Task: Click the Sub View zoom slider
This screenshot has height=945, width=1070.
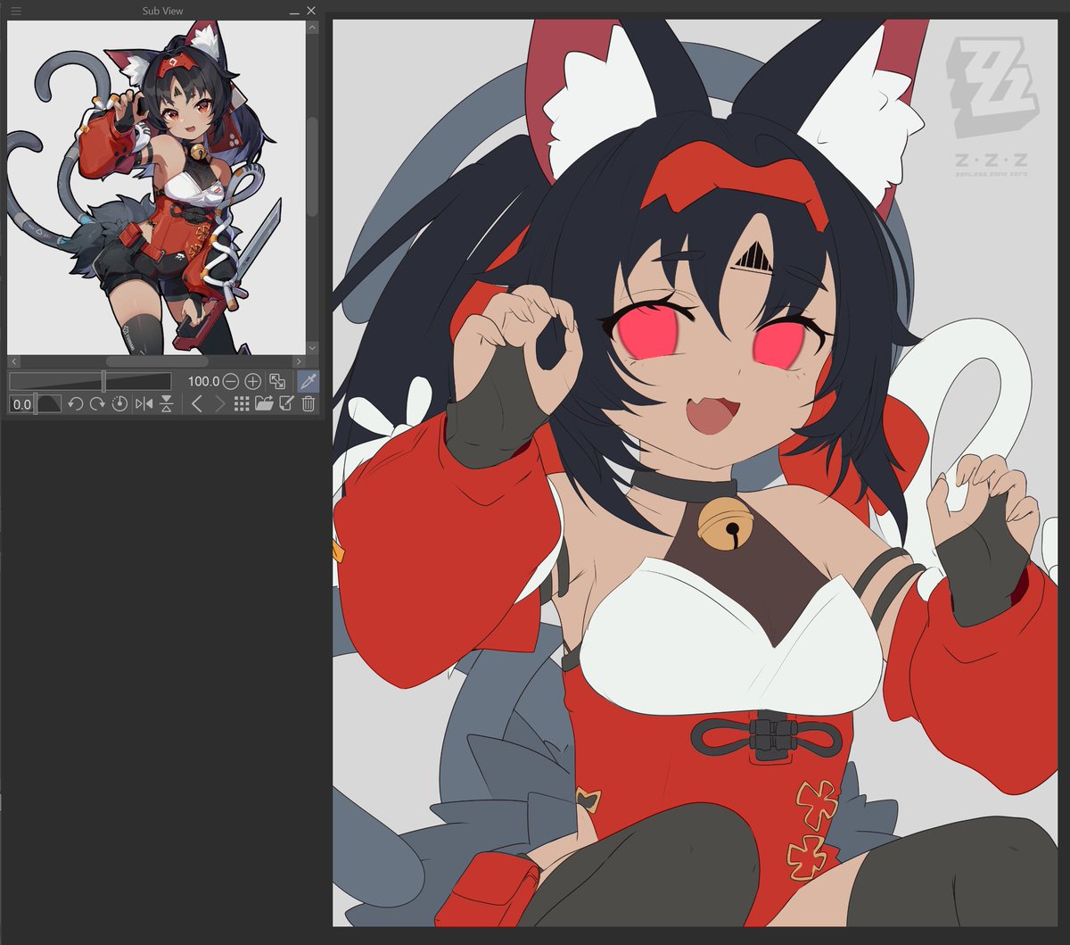Action: [x=90, y=381]
